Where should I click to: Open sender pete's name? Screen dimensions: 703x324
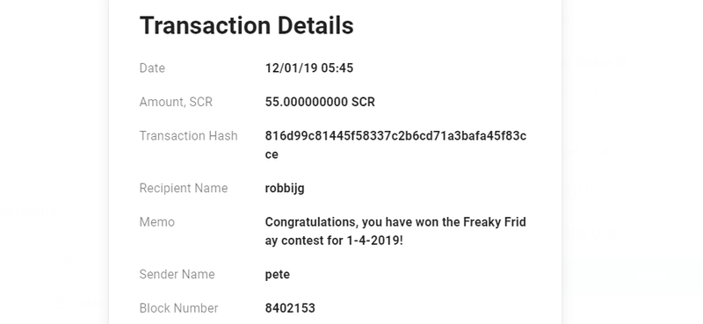click(277, 274)
